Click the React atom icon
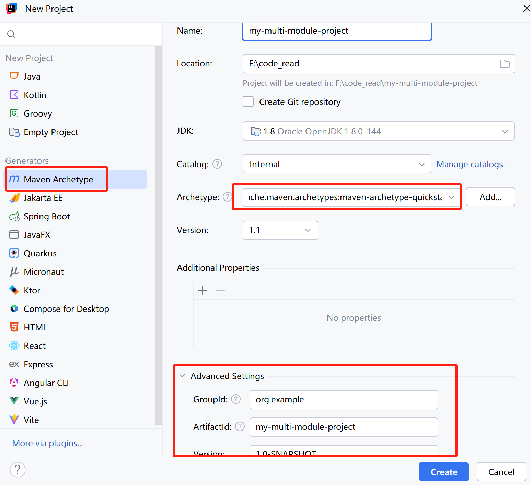The height and width of the screenshot is (485, 531). (14, 346)
